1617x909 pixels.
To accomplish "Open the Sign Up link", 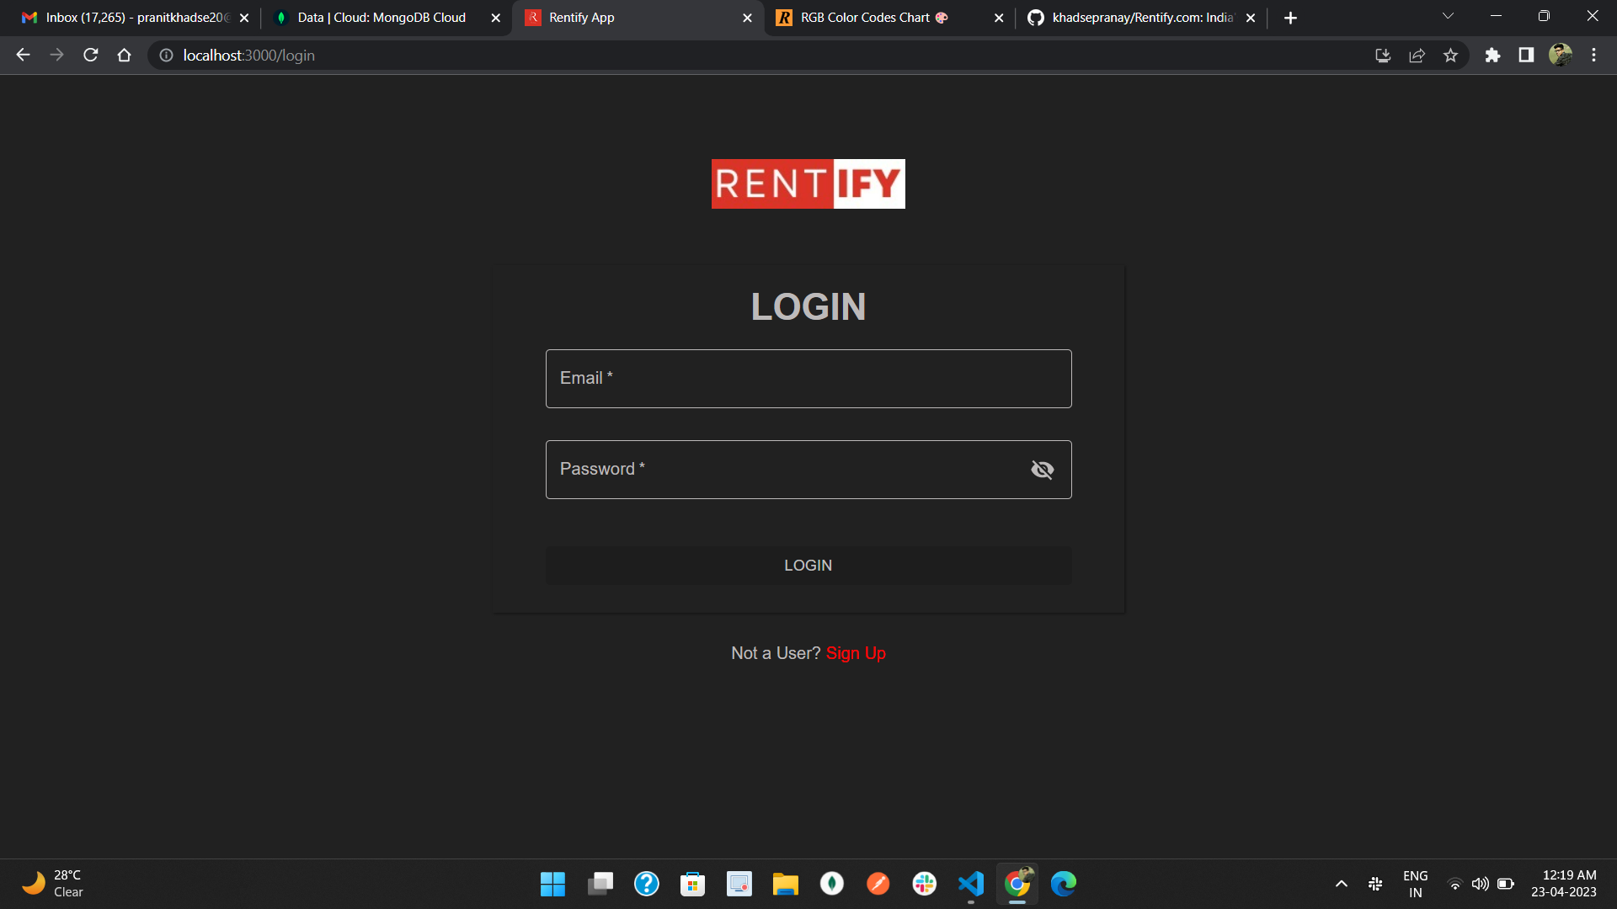I will point(855,653).
